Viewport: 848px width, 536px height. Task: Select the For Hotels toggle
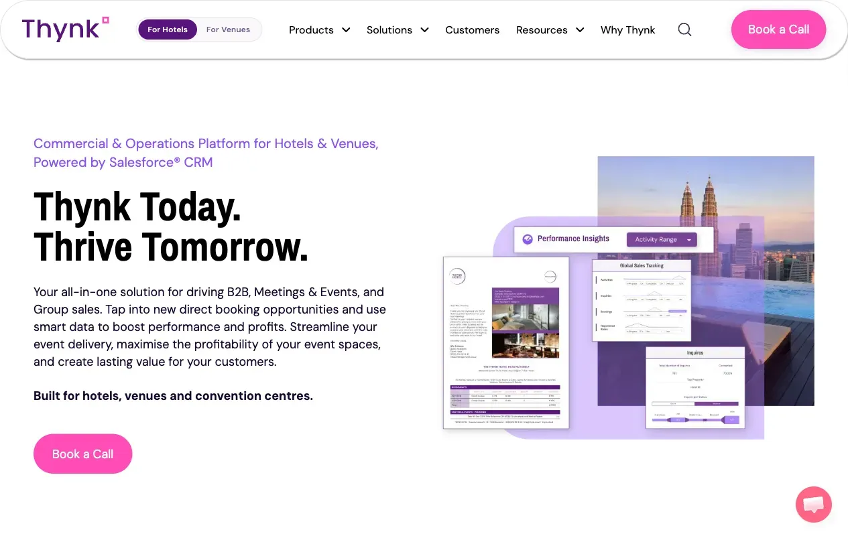(x=168, y=29)
